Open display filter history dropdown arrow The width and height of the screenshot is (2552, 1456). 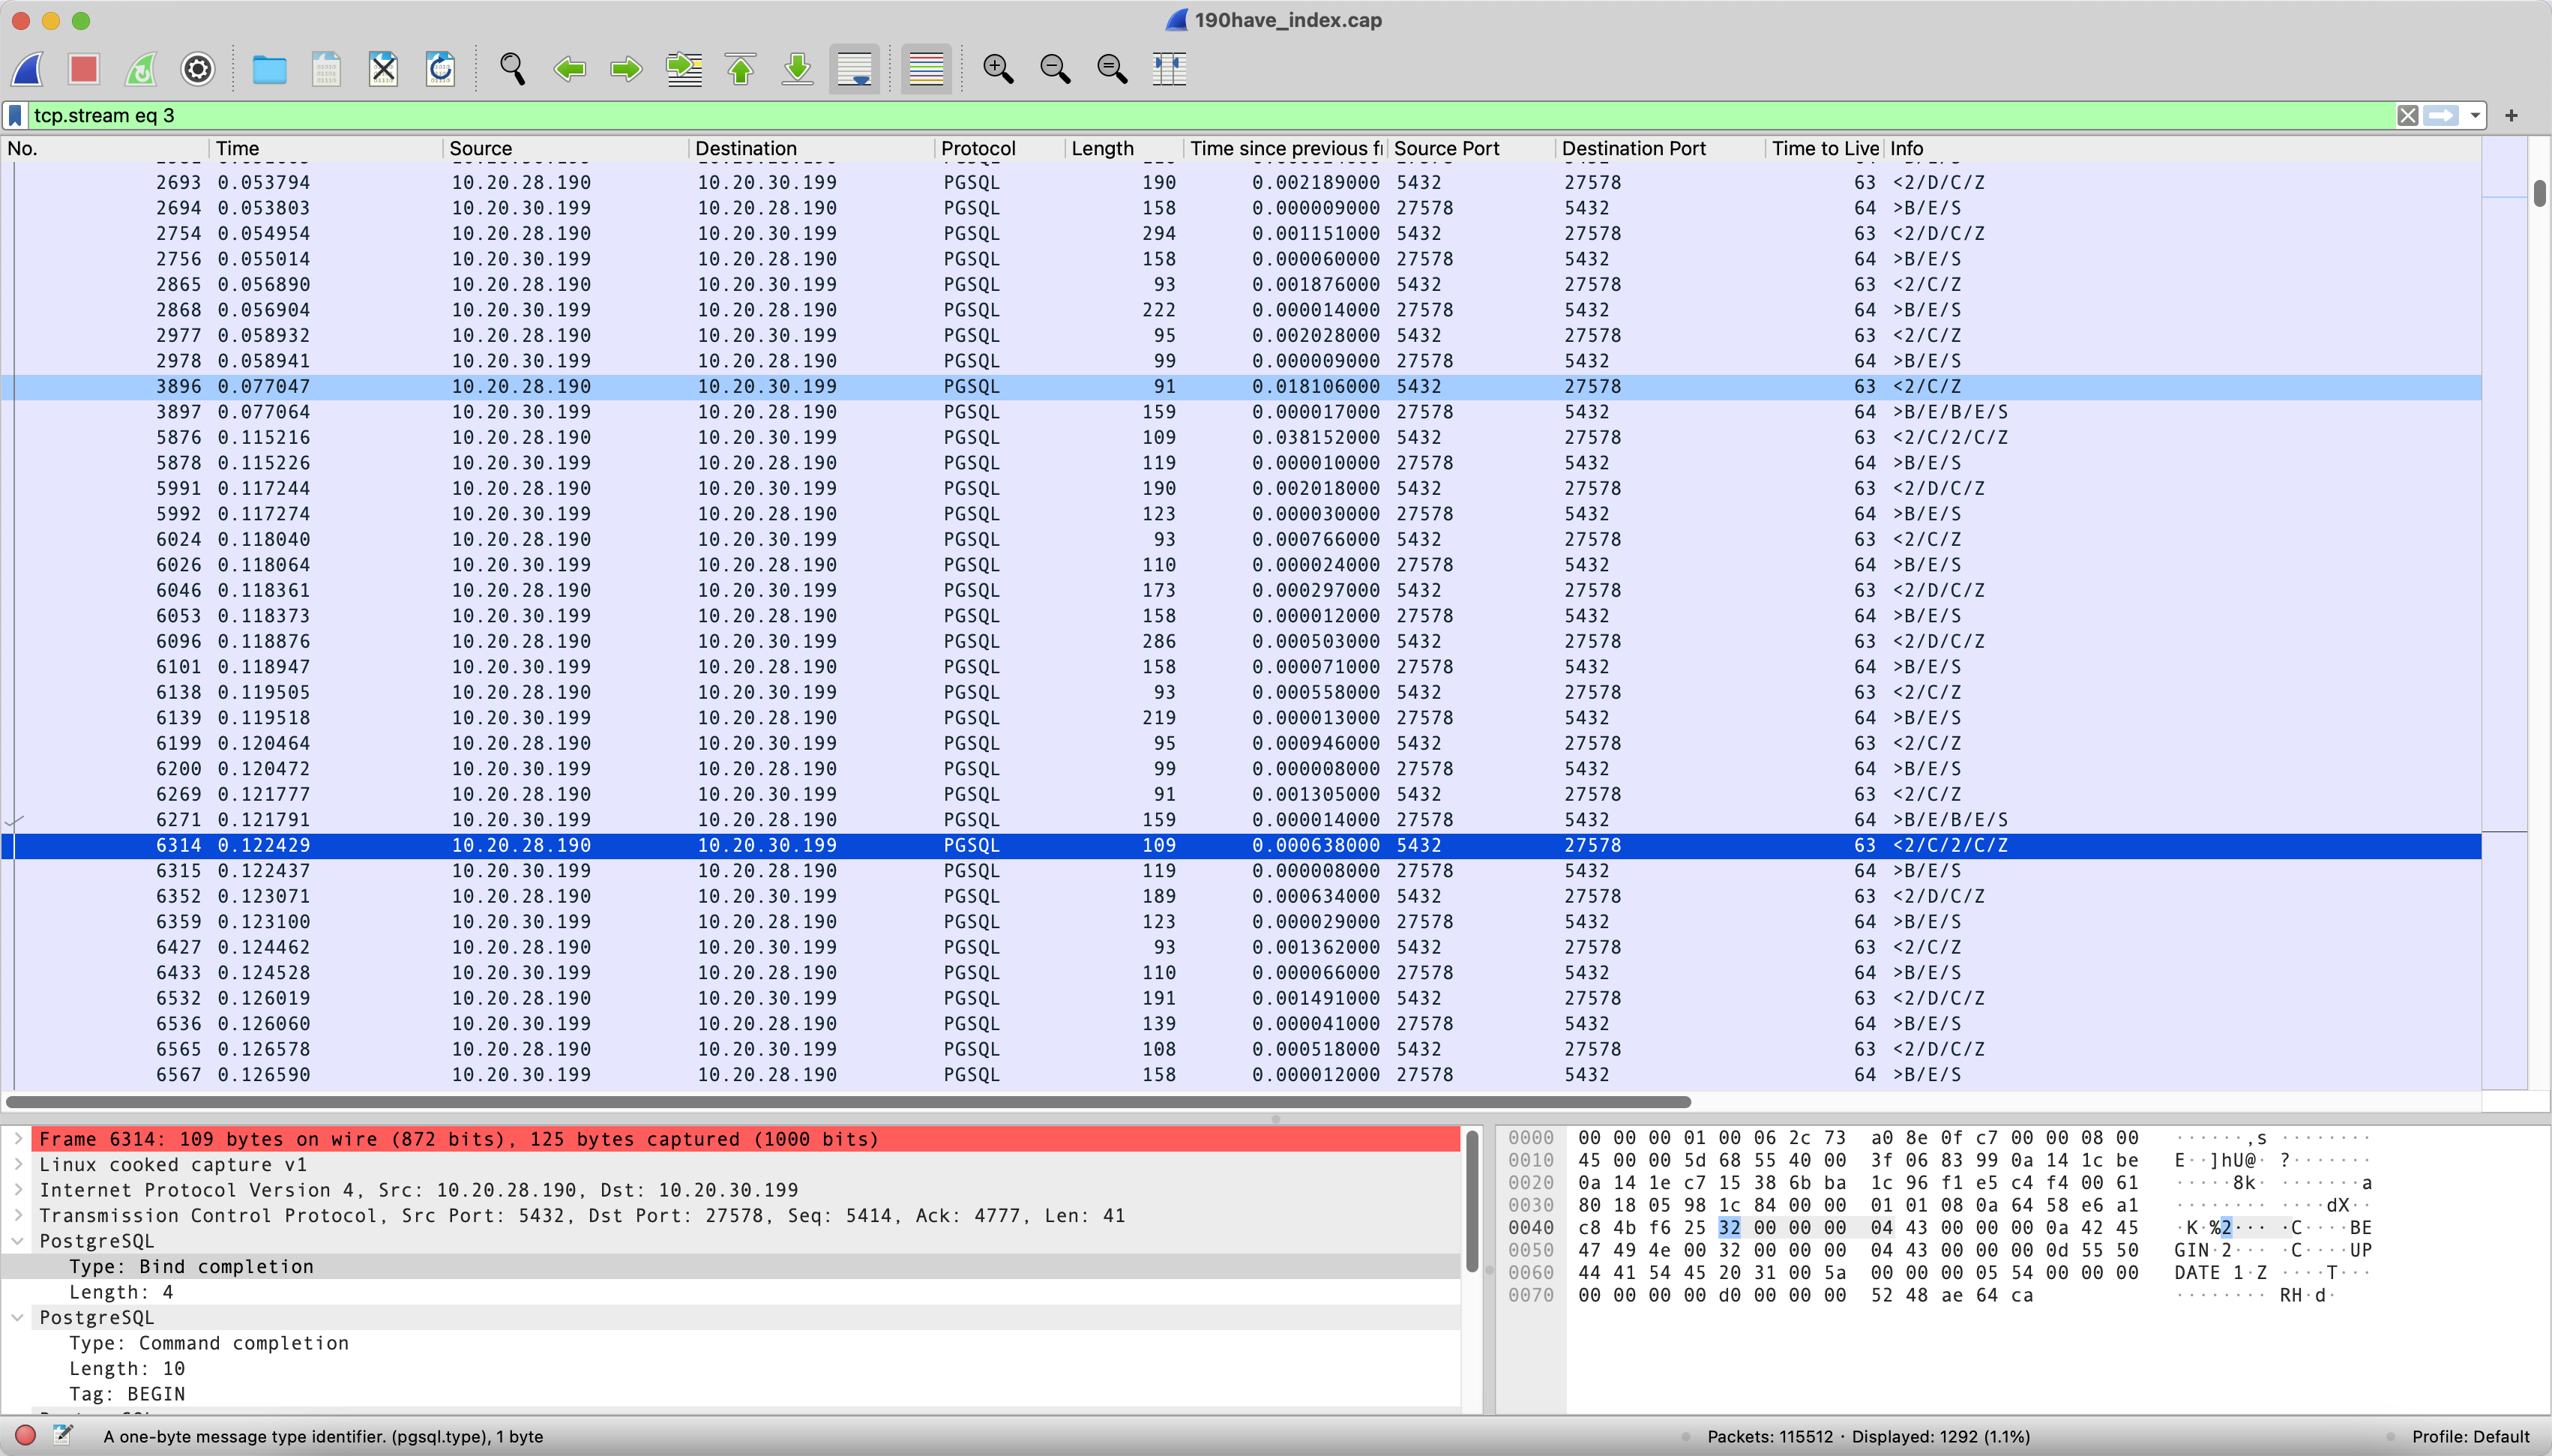2474,116
